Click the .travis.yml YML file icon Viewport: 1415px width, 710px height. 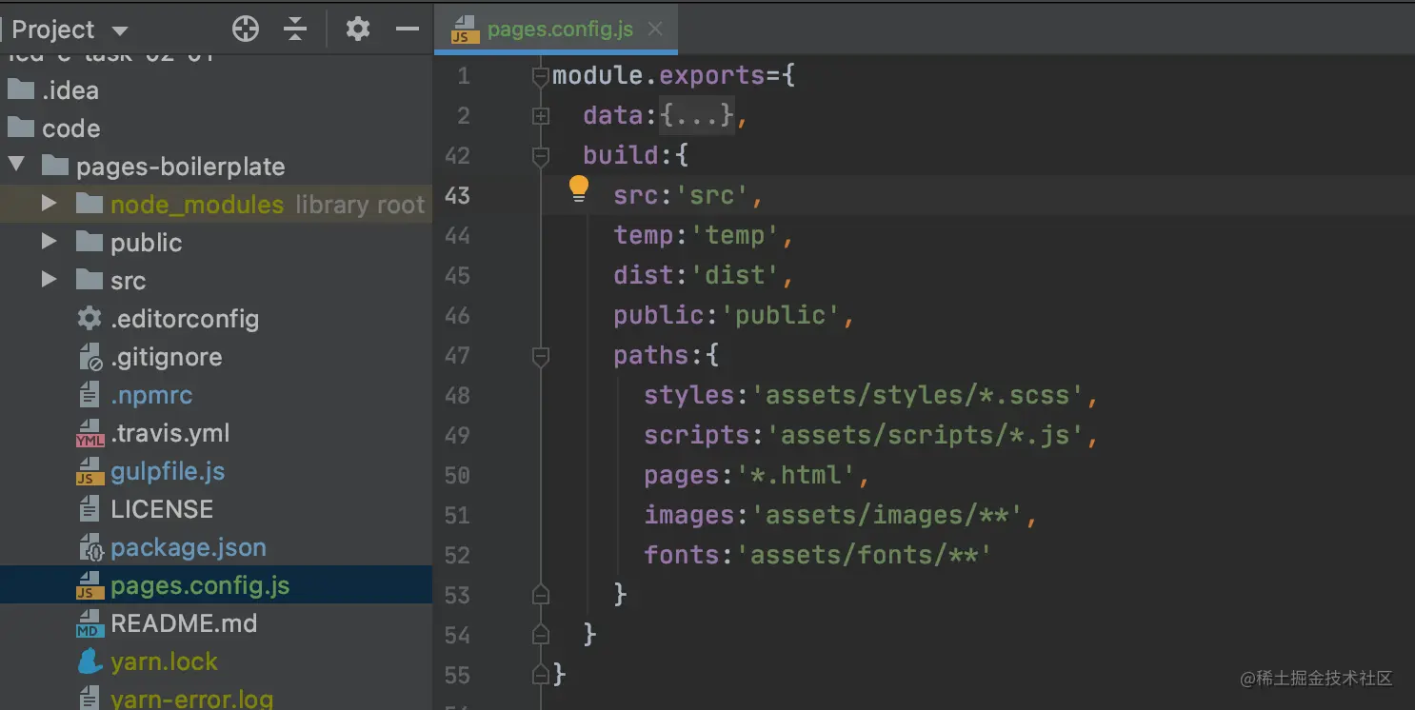click(90, 434)
